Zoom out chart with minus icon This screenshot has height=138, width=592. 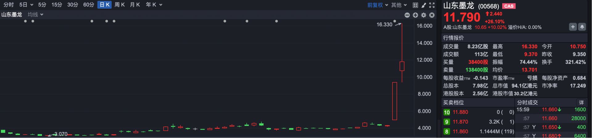(x=407, y=15)
